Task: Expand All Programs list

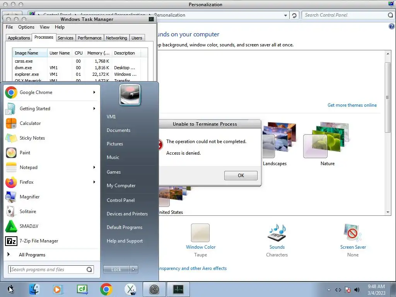Action: point(32,254)
